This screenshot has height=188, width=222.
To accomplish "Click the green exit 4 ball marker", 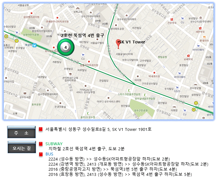I will [x=65, y=48].
